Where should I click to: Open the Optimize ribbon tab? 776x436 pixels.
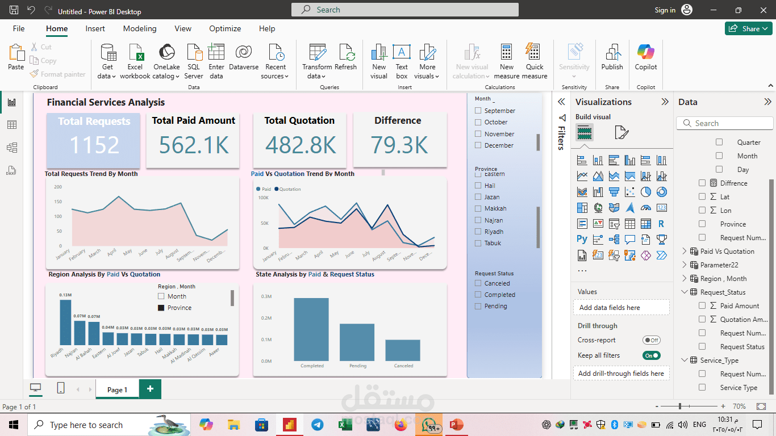tap(225, 28)
